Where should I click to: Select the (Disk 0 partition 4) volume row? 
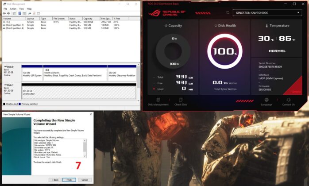tap(71, 28)
